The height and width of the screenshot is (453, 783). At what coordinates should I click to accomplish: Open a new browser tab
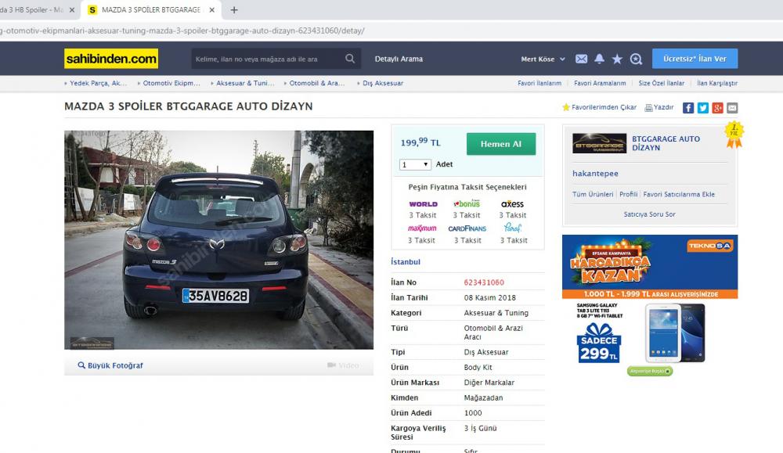[x=233, y=10]
